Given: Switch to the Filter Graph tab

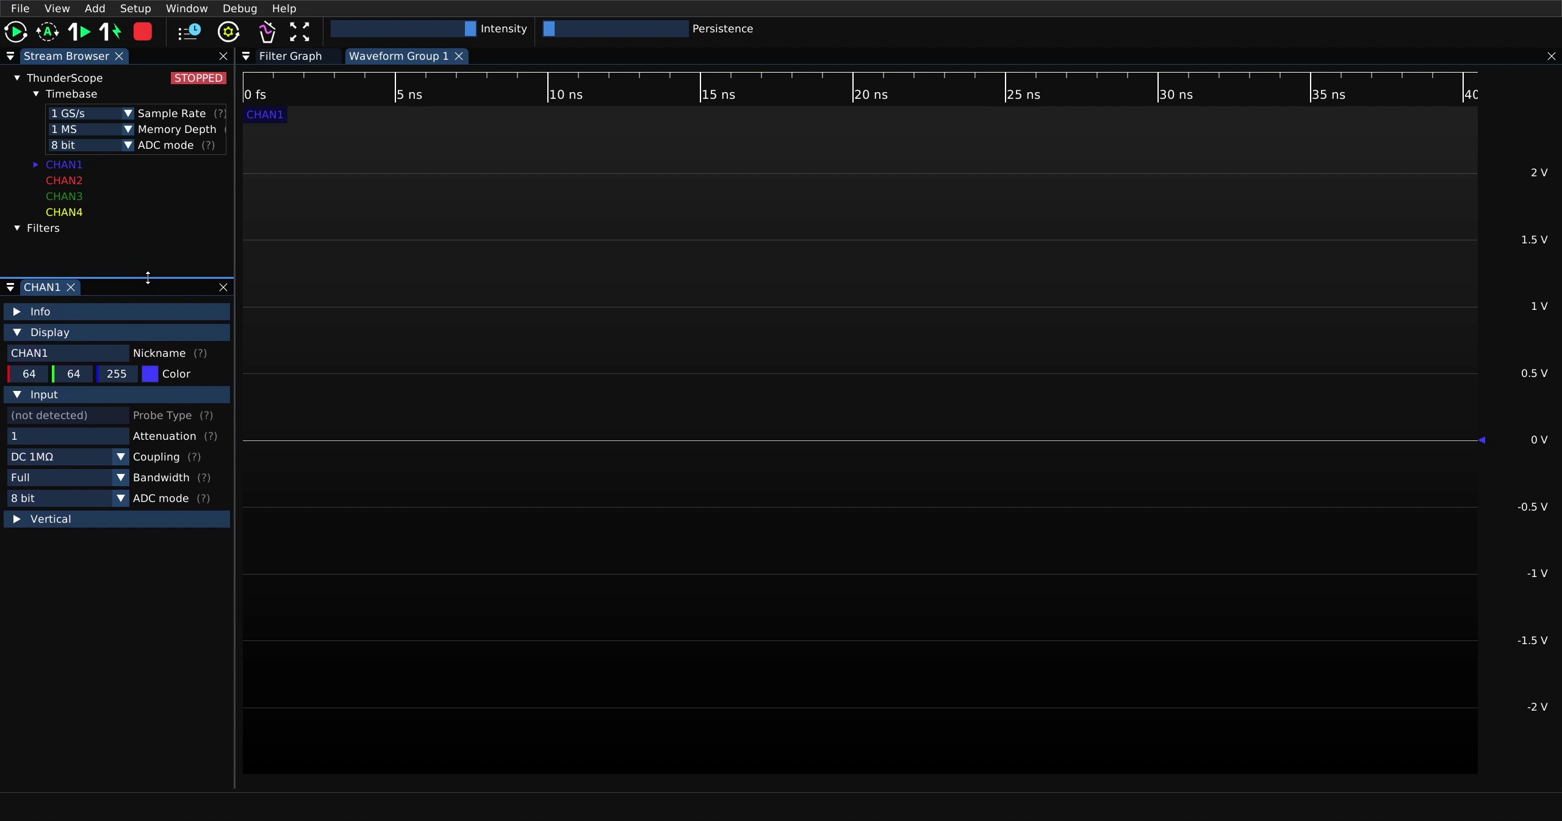Looking at the screenshot, I should point(290,56).
